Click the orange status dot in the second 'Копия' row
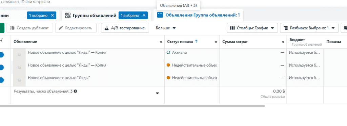This screenshot has width=347, height=126. [x=168, y=65]
